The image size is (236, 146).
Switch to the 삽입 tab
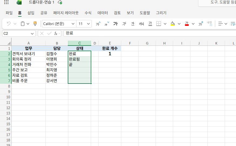(x=31, y=13)
